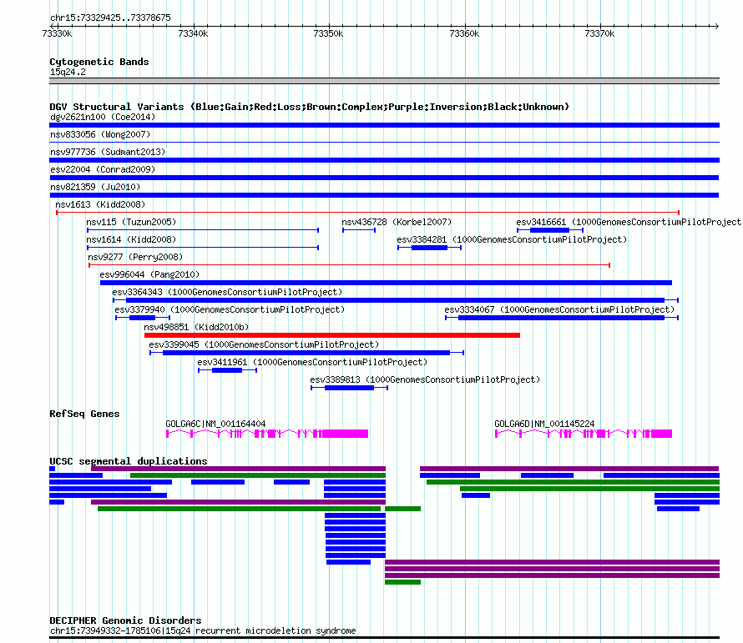The width and height of the screenshot is (743, 643).
Task: Click the short green duplication bar at the bottom
Action: tap(402, 582)
